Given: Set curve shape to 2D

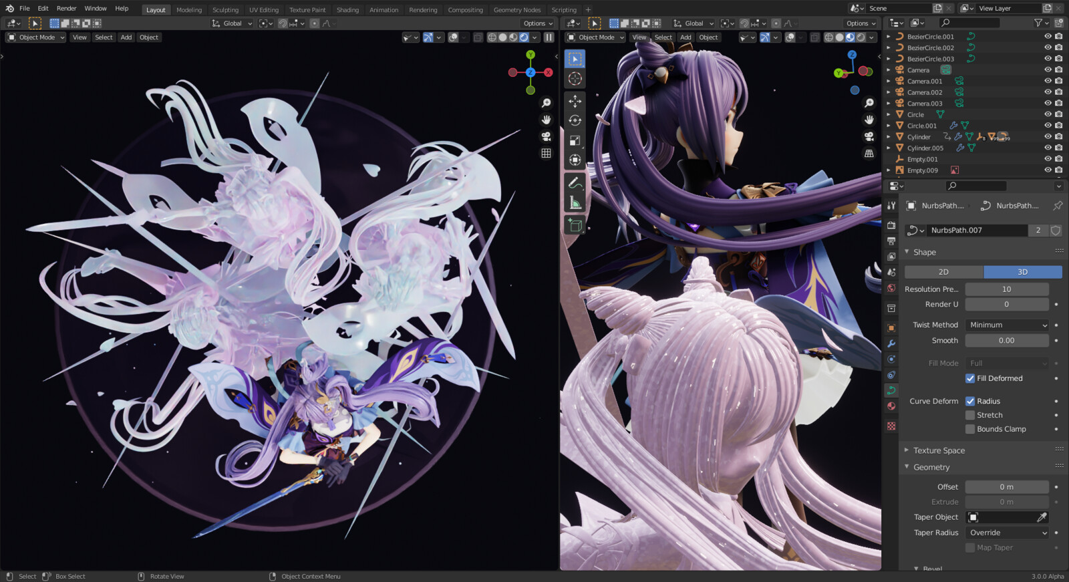Looking at the screenshot, I should (943, 272).
